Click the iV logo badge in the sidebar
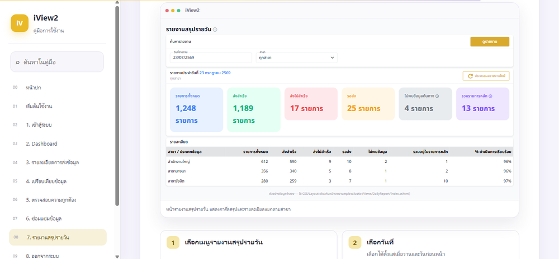This screenshot has height=259, width=559. click(x=20, y=23)
